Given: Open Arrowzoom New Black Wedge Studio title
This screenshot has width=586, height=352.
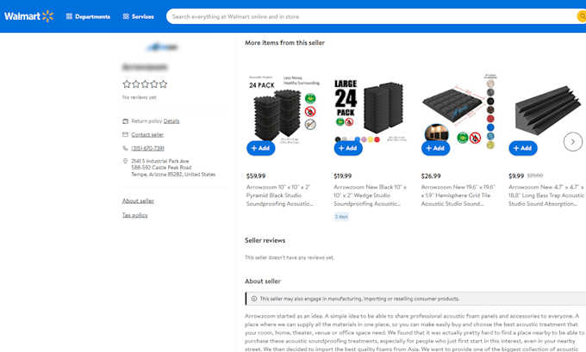Looking at the screenshot, I should click(370, 195).
